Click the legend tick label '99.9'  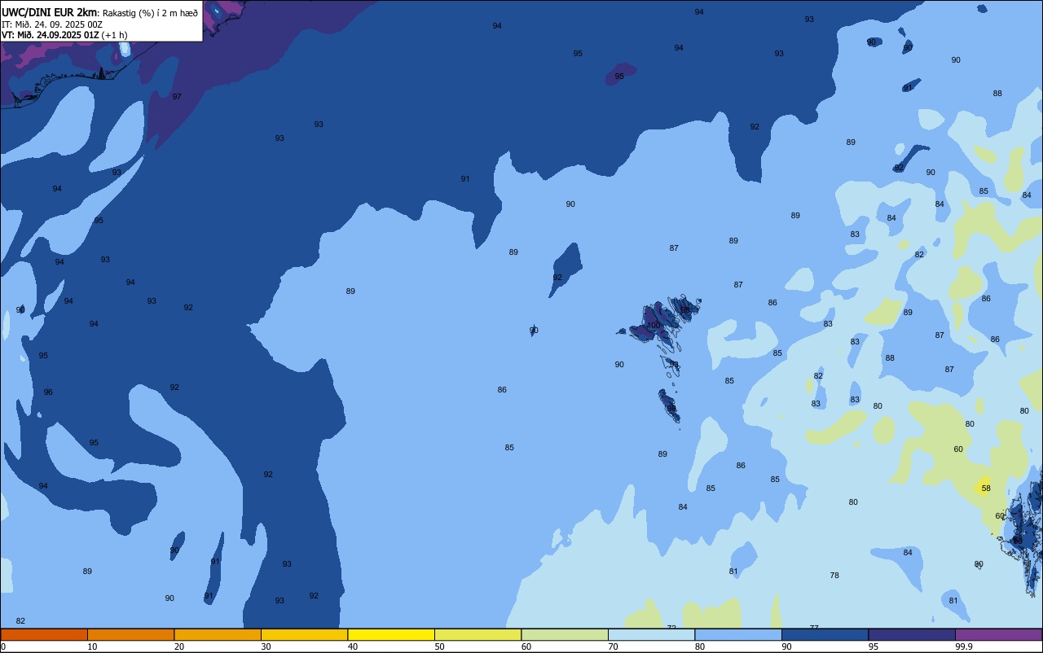964,646
